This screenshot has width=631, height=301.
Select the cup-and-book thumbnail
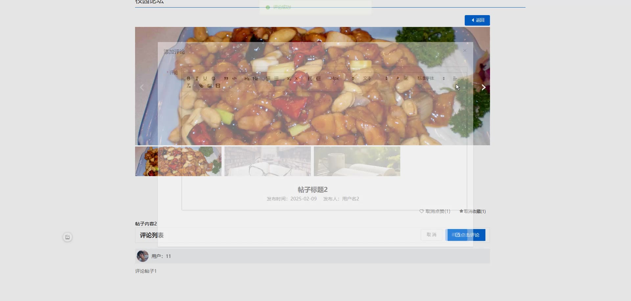pos(357,161)
